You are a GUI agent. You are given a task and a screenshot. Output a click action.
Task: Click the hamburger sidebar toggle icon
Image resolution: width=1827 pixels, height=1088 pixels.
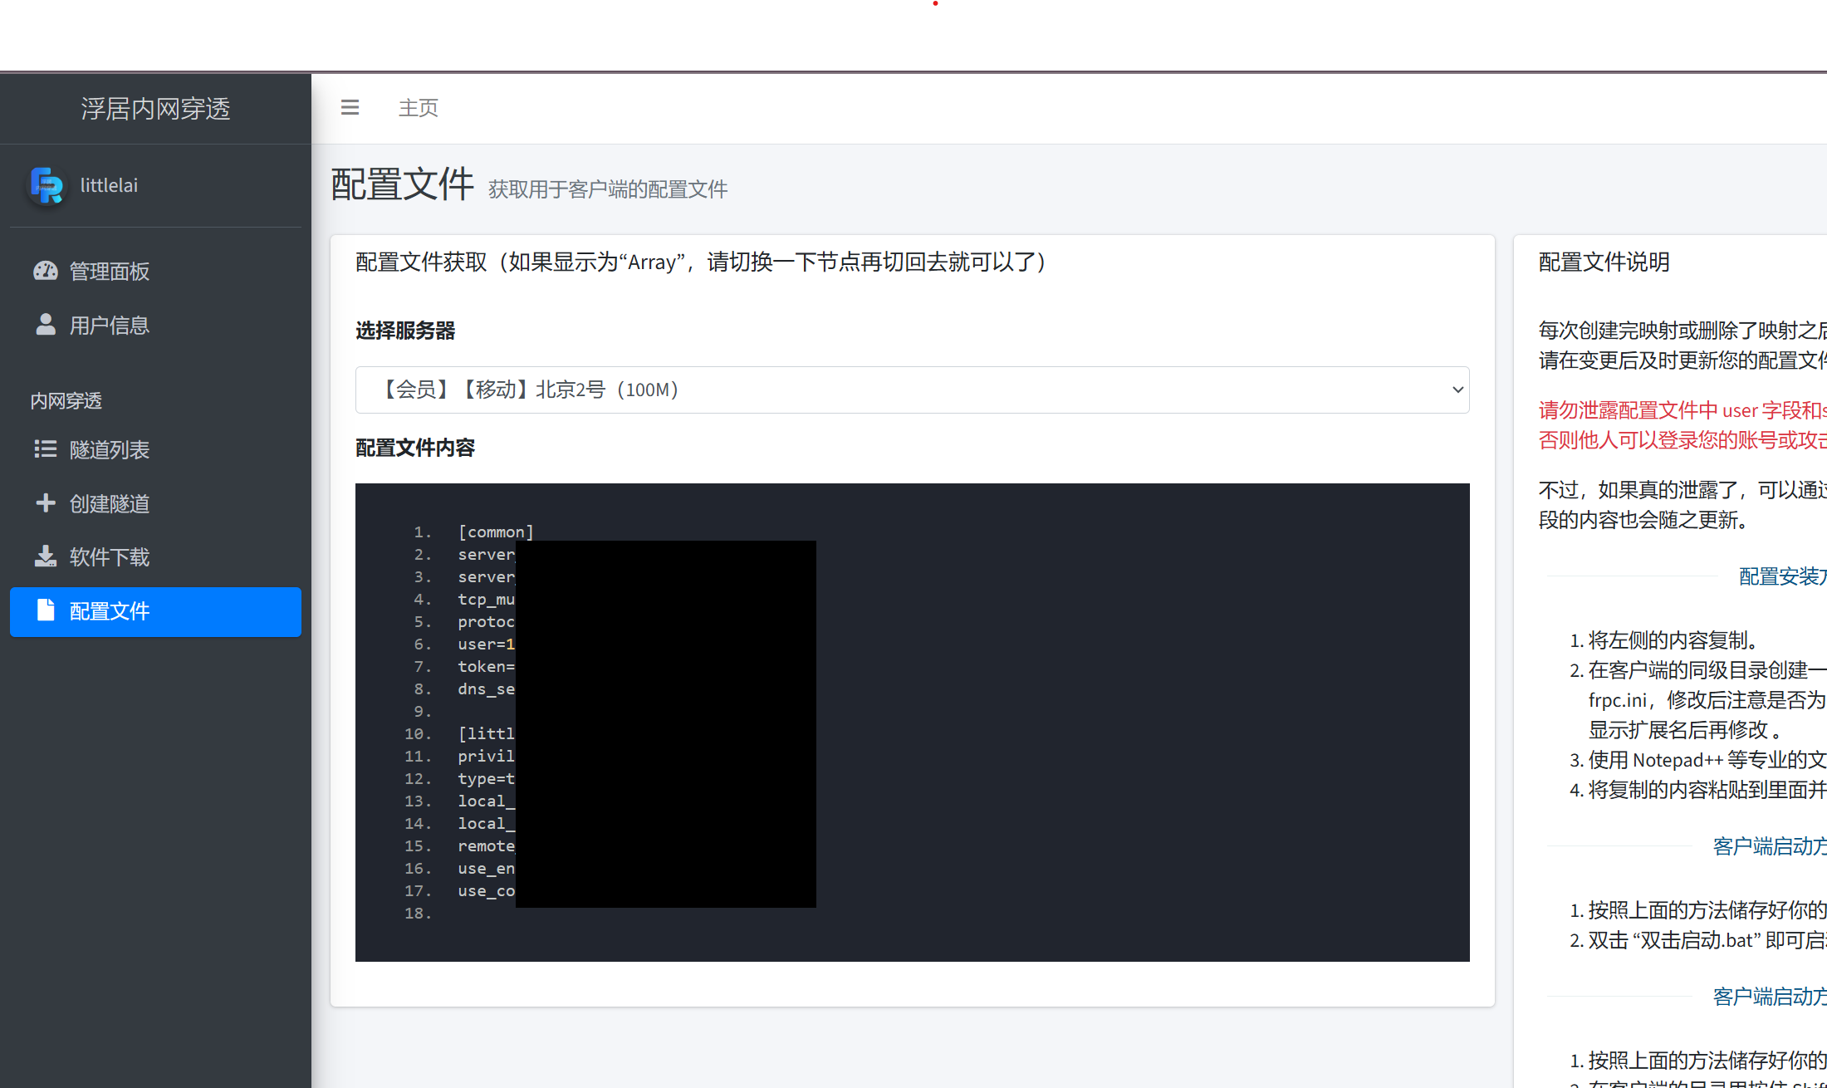click(x=350, y=107)
